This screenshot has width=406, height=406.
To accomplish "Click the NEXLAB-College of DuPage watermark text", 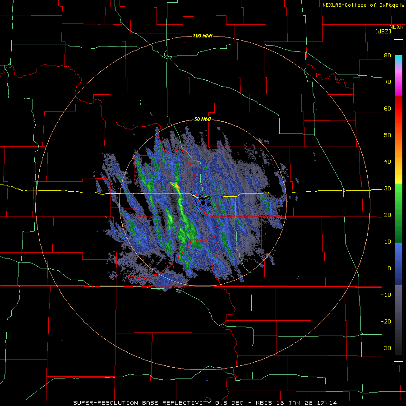I will 363,5.
